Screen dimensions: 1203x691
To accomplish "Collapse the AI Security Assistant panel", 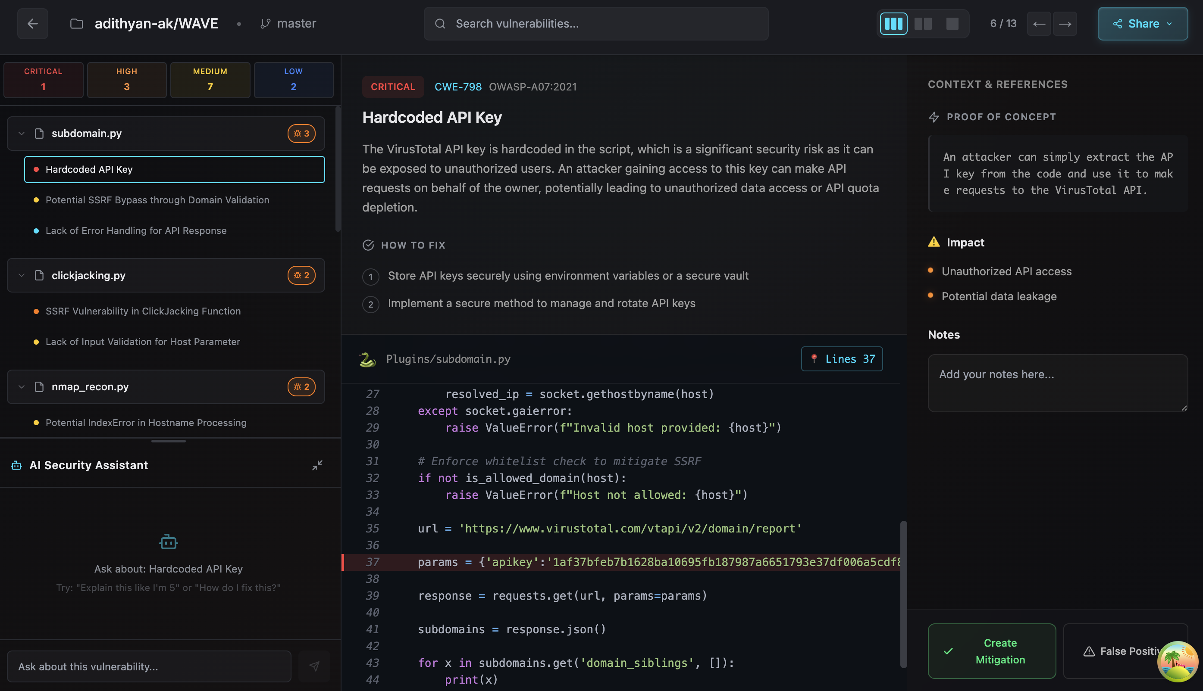I will click(x=317, y=465).
